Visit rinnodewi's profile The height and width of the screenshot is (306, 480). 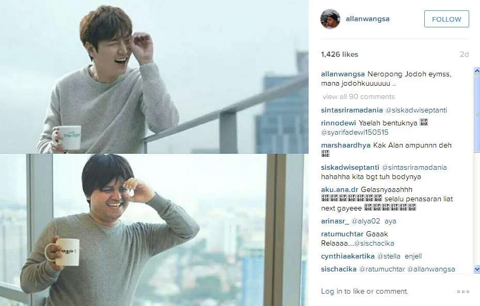[x=338, y=123]
